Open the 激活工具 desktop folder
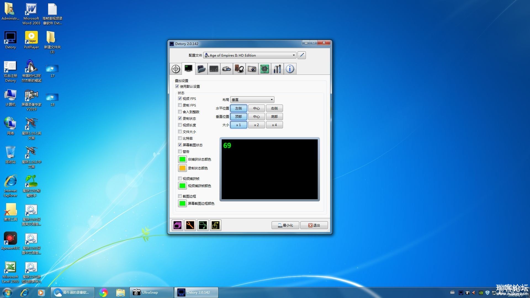This screenshot has width=530, height=298. 10,212
